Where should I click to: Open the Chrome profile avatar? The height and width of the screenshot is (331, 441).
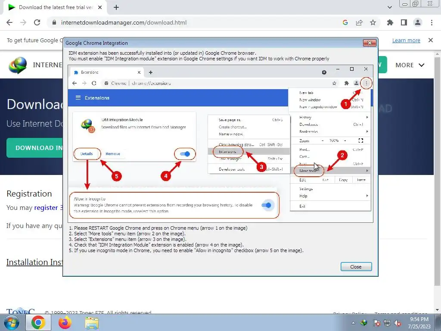point(418,22)
